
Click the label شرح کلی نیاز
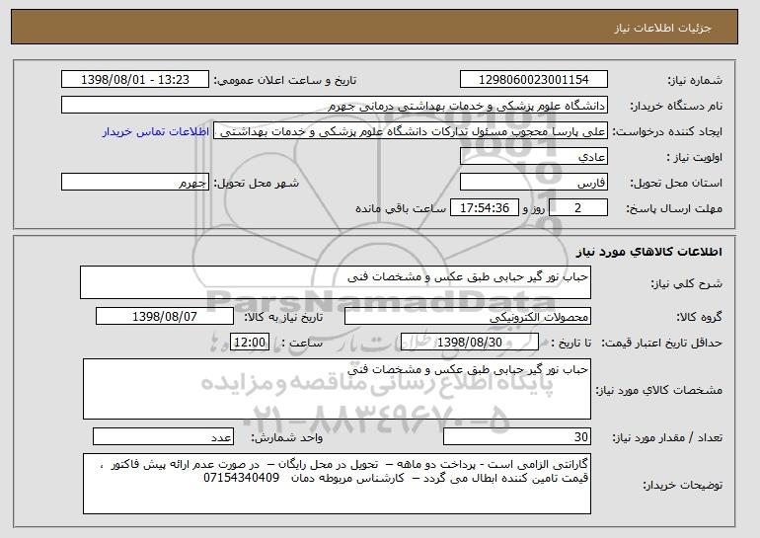click(x=686, y=284)
